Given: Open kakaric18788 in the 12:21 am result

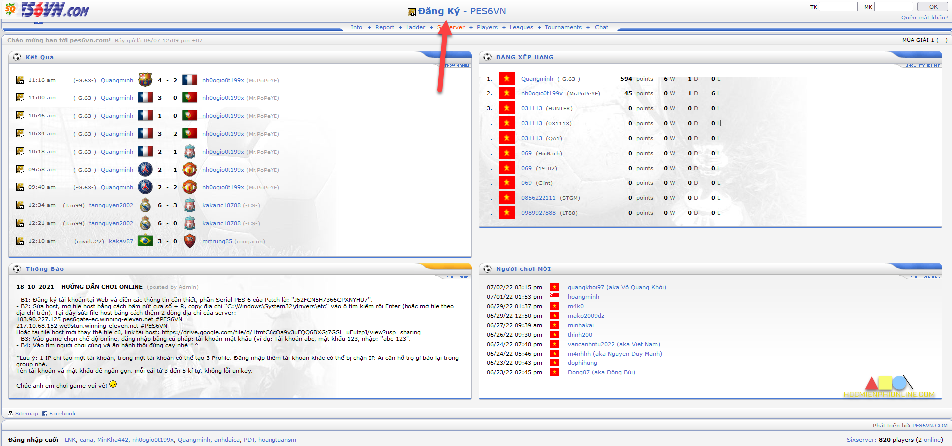Looking at the screenshot, I should (x=221, y=223).
